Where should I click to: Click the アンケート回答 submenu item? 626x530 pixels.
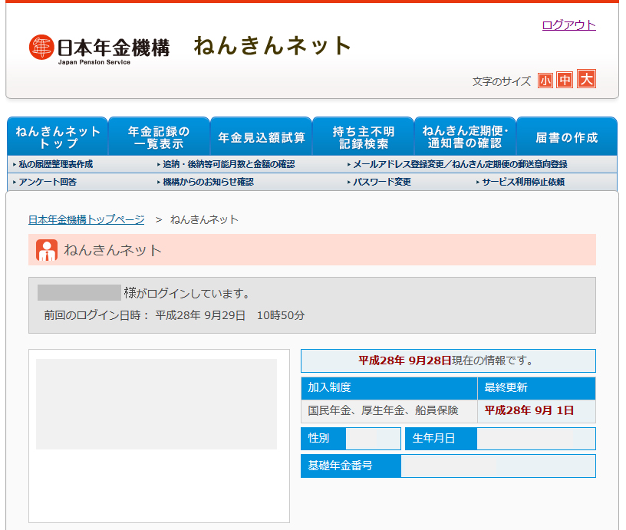(48, 182)
